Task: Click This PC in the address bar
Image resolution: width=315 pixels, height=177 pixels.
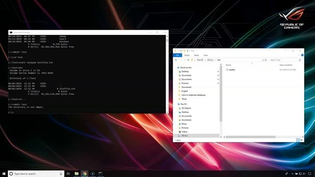Action: [x=200, y=60]
